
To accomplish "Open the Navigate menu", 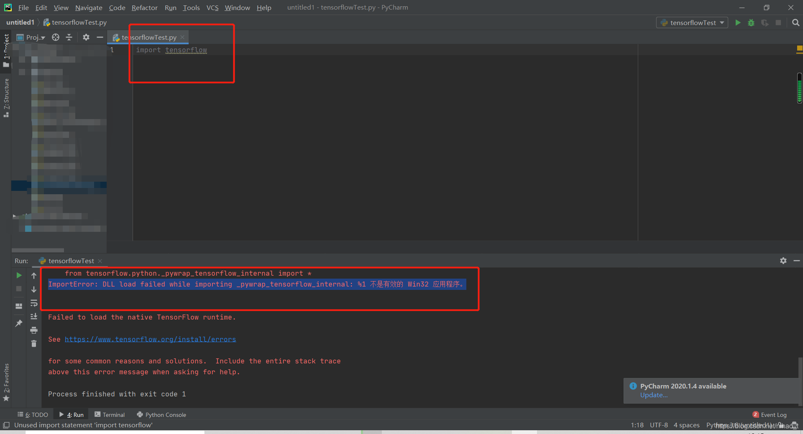I will point(89,8).
